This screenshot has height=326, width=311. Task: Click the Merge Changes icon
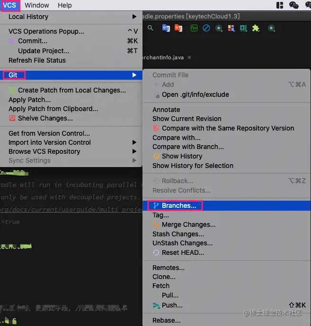[x=156, y=224]
